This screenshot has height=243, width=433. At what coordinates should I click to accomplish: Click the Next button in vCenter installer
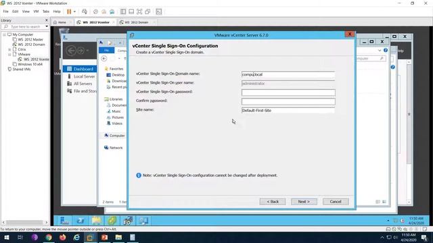pyautogui.click(x=304, y=202)
